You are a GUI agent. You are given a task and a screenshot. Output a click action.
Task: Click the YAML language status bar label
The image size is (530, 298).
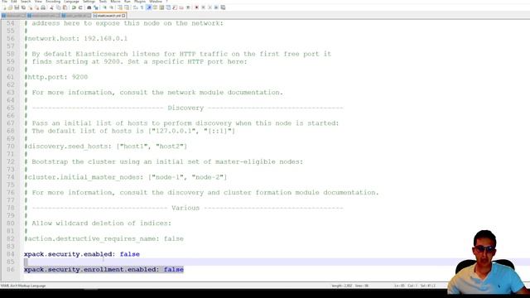[23, 286]
